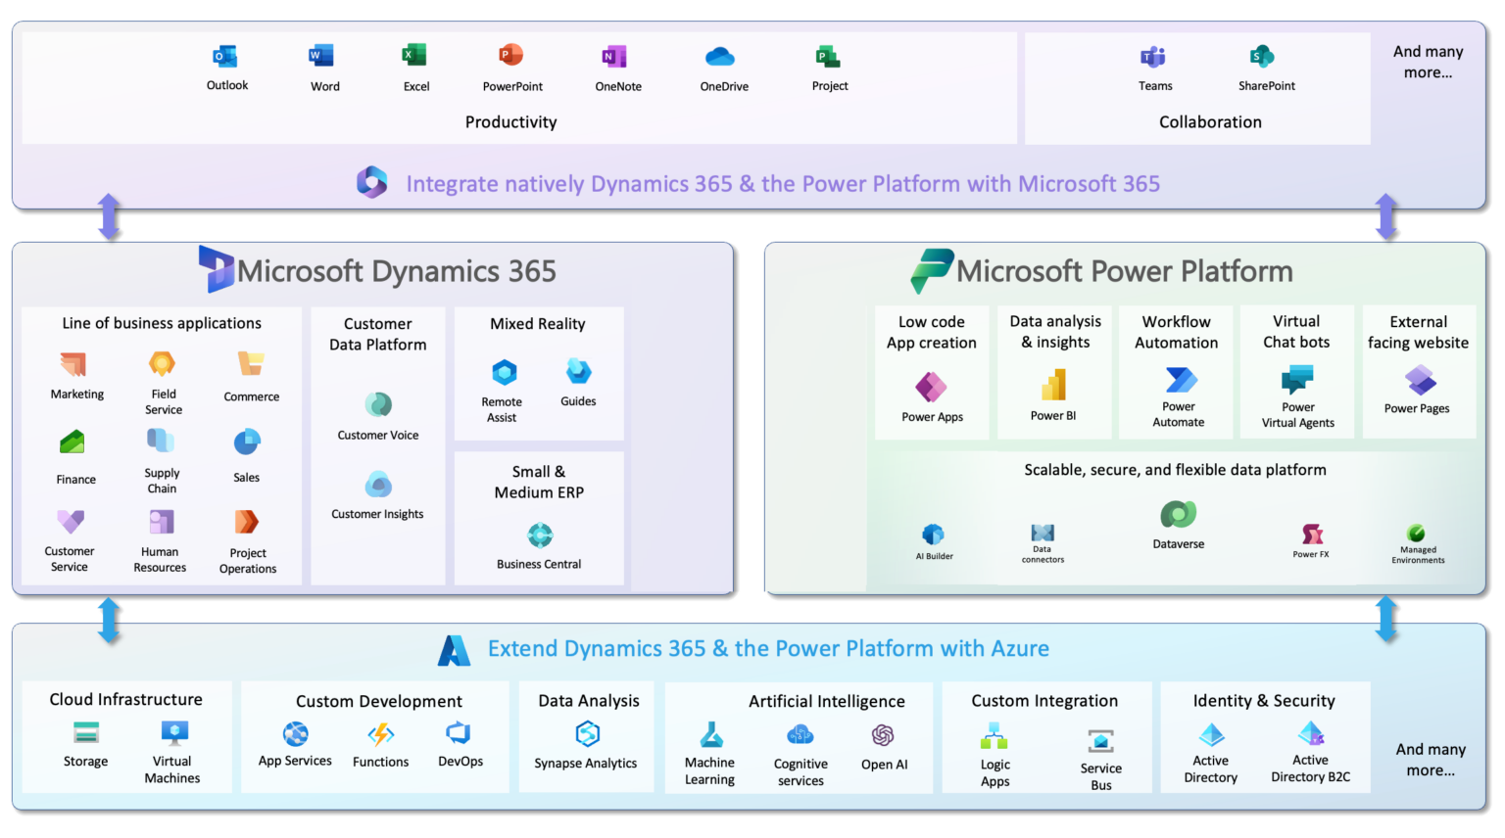Open the Teams icon
Viewport: 1505px width, 838px height.
[x=1153, y=57]
